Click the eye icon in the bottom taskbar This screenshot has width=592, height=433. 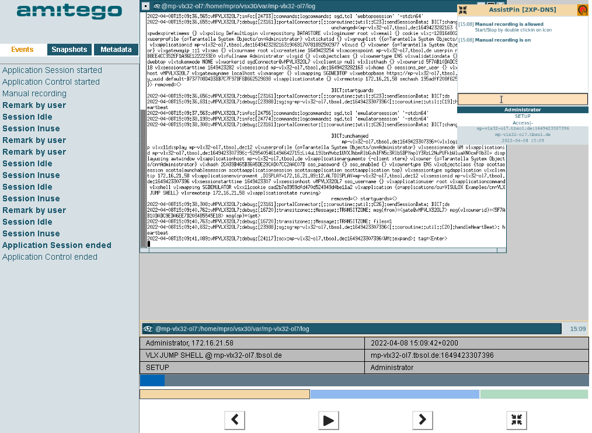pos(149,329)
